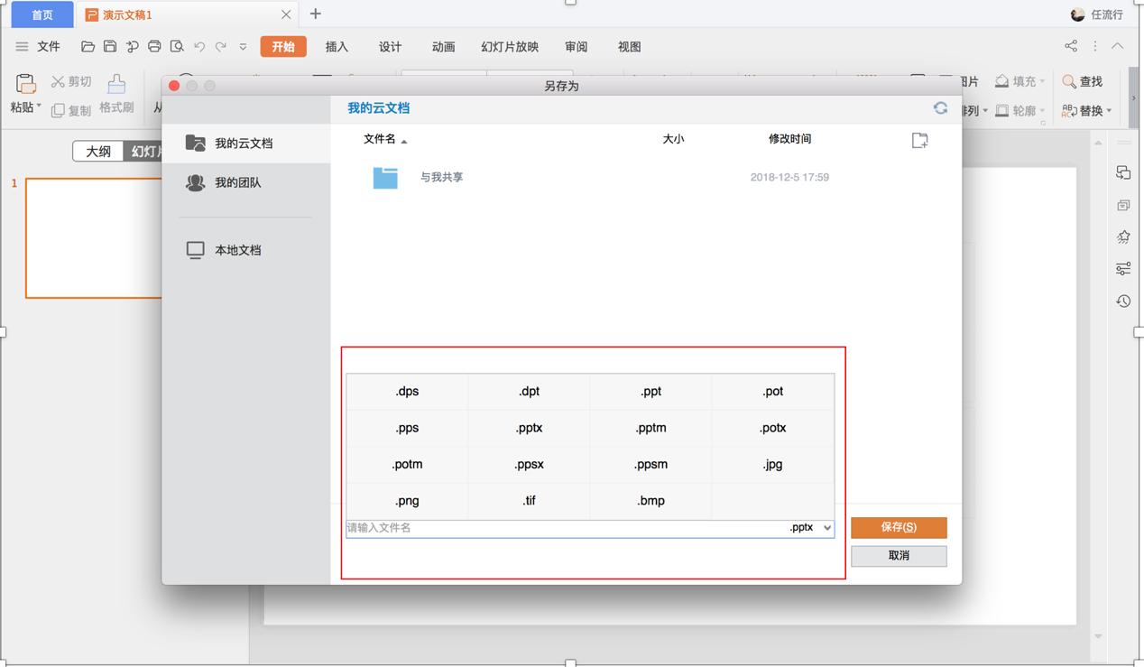Viewport: 1144px width, 667px height.
Task: Open the 粘贴 (Paste) dropdown arrow
Action: [x=38, y=104]
